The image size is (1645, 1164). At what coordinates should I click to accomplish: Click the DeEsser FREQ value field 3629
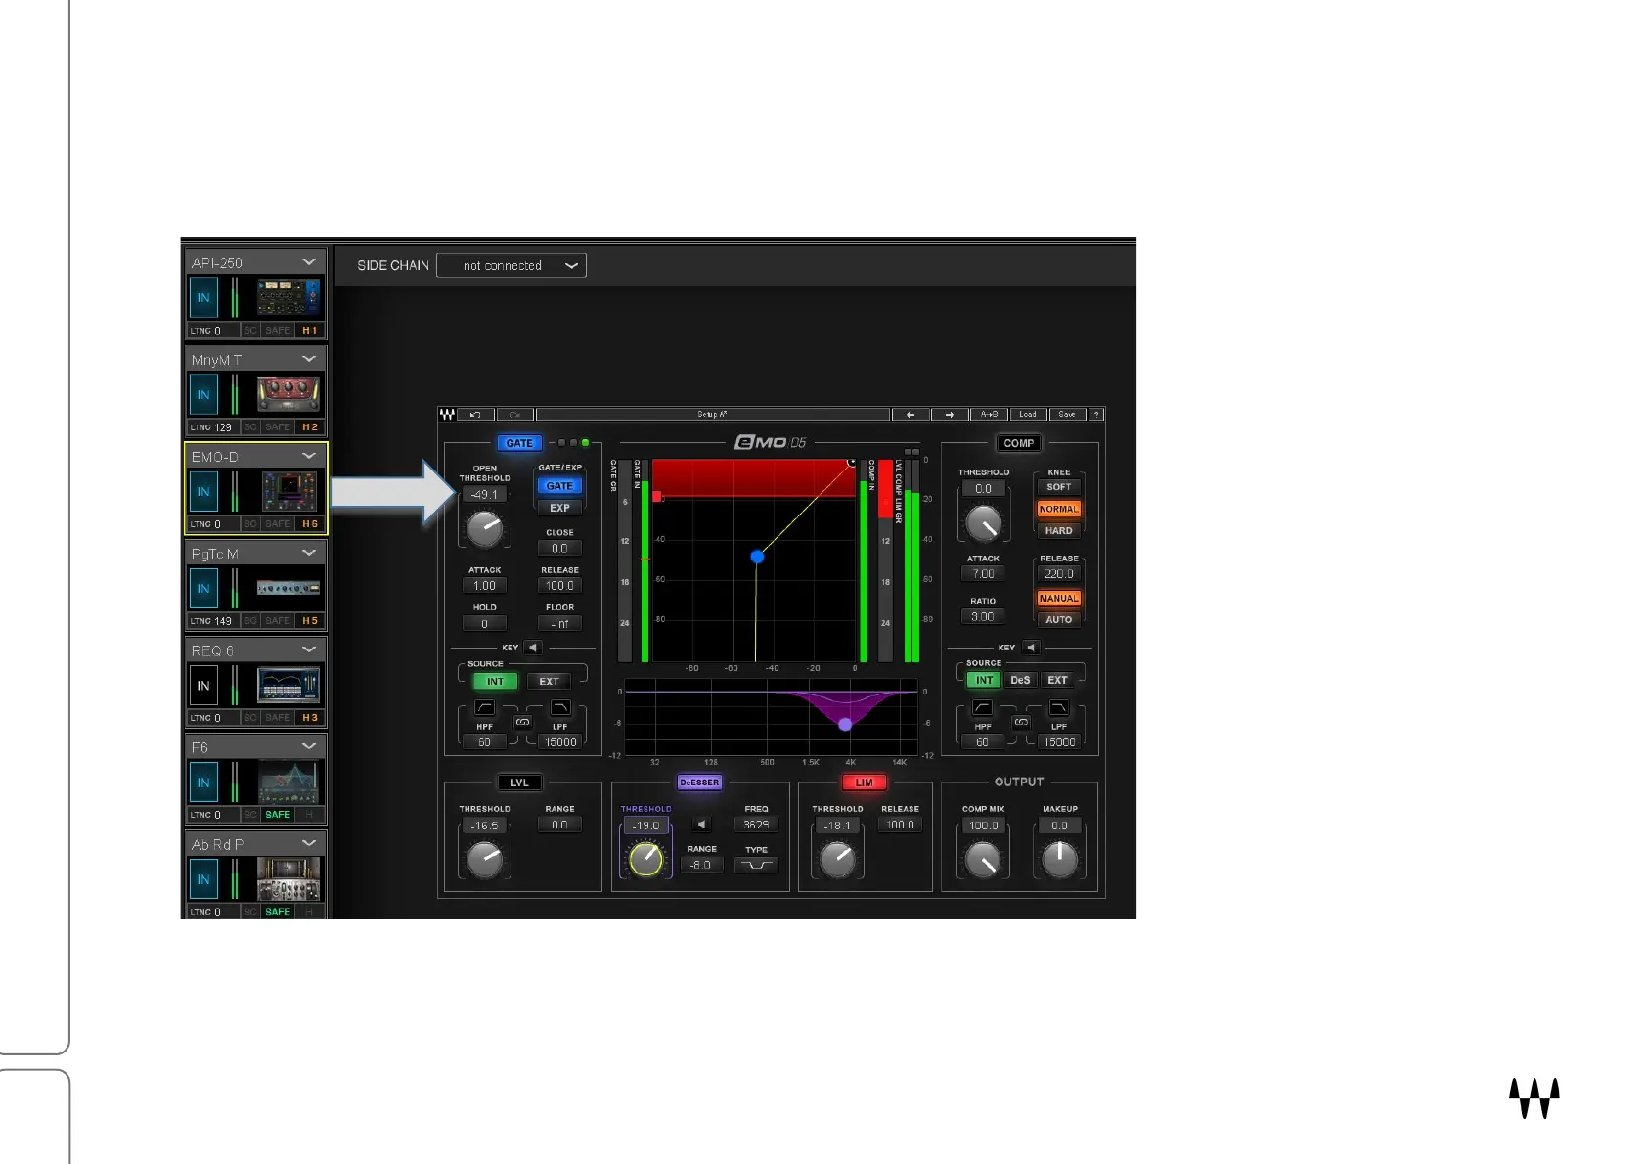pos(756,825)
